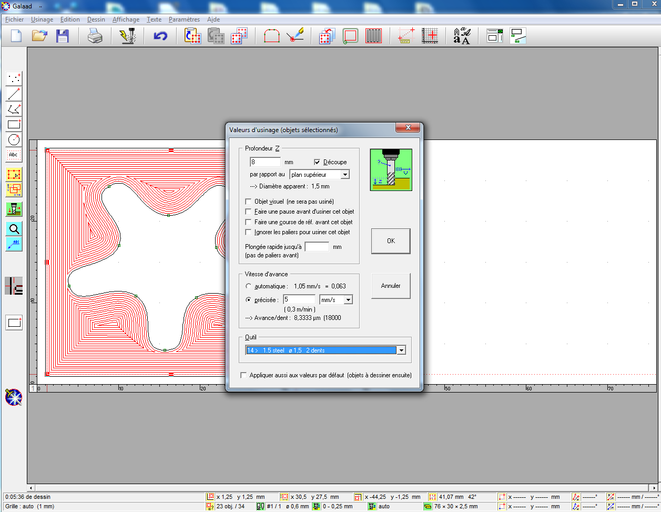Click the pencil point-edit toolbar icon
661x512 pixels.
(295, 36)
